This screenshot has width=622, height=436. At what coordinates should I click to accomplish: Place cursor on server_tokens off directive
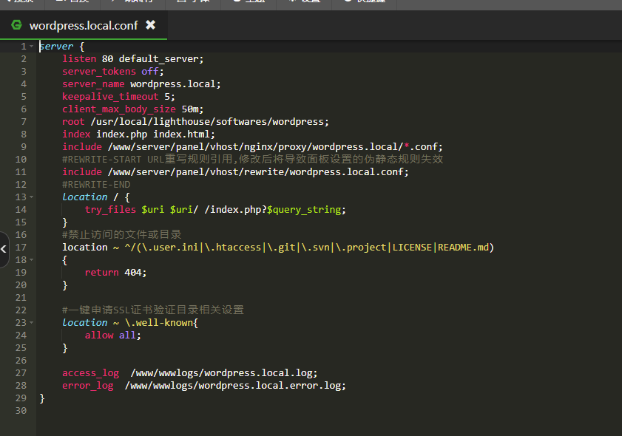(111, 72)
